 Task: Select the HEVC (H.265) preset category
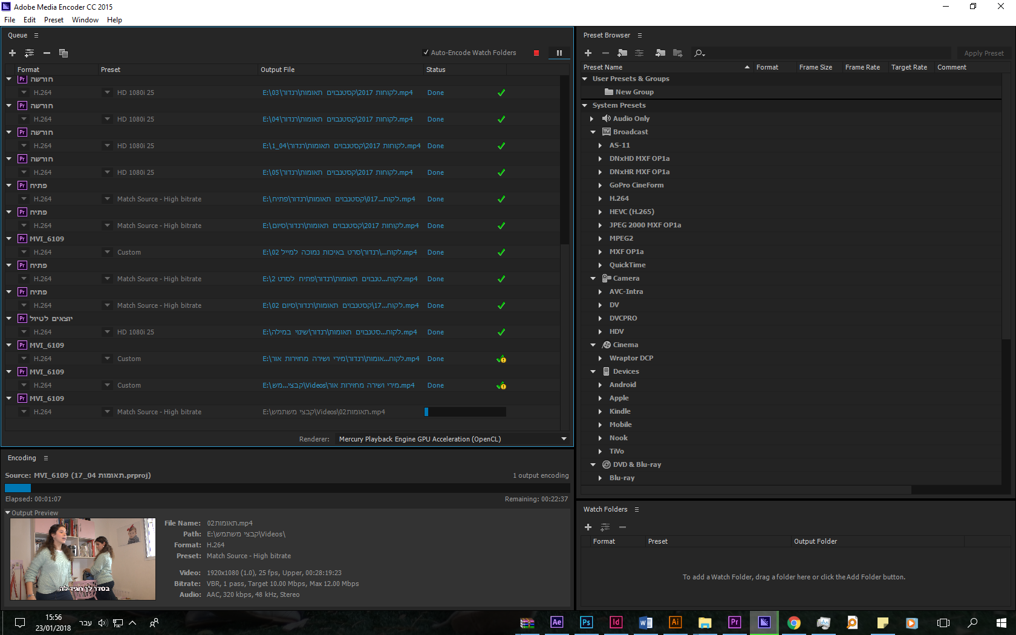click(x=631, y=212)
